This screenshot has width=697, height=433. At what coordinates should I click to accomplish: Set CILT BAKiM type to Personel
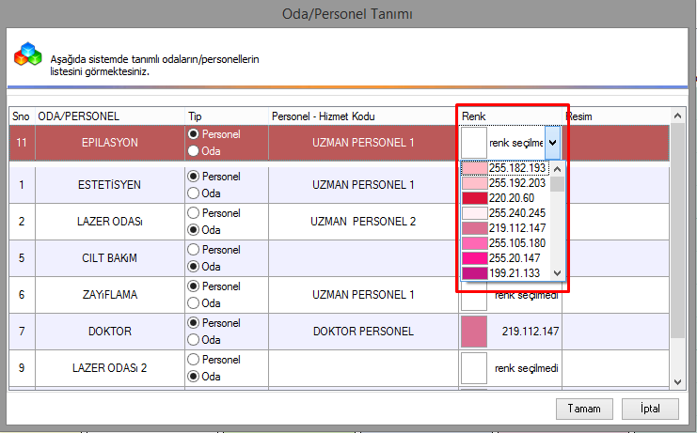pyautogui.click(x=194, y=250)
